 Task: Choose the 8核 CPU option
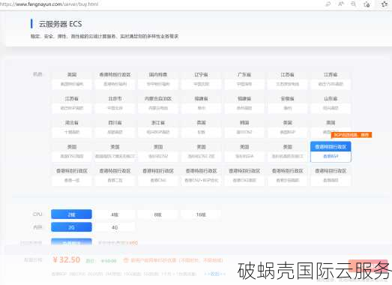(x=158, y=214)
